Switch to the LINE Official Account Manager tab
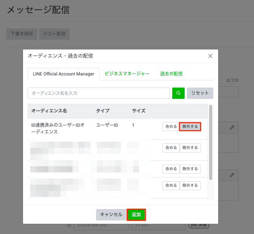The width and height of the screenshot is (254, 234). click(63, 74)
